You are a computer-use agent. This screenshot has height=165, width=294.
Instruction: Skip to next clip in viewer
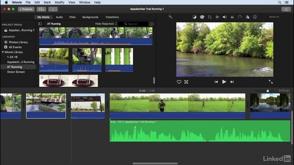click(232, 82)
